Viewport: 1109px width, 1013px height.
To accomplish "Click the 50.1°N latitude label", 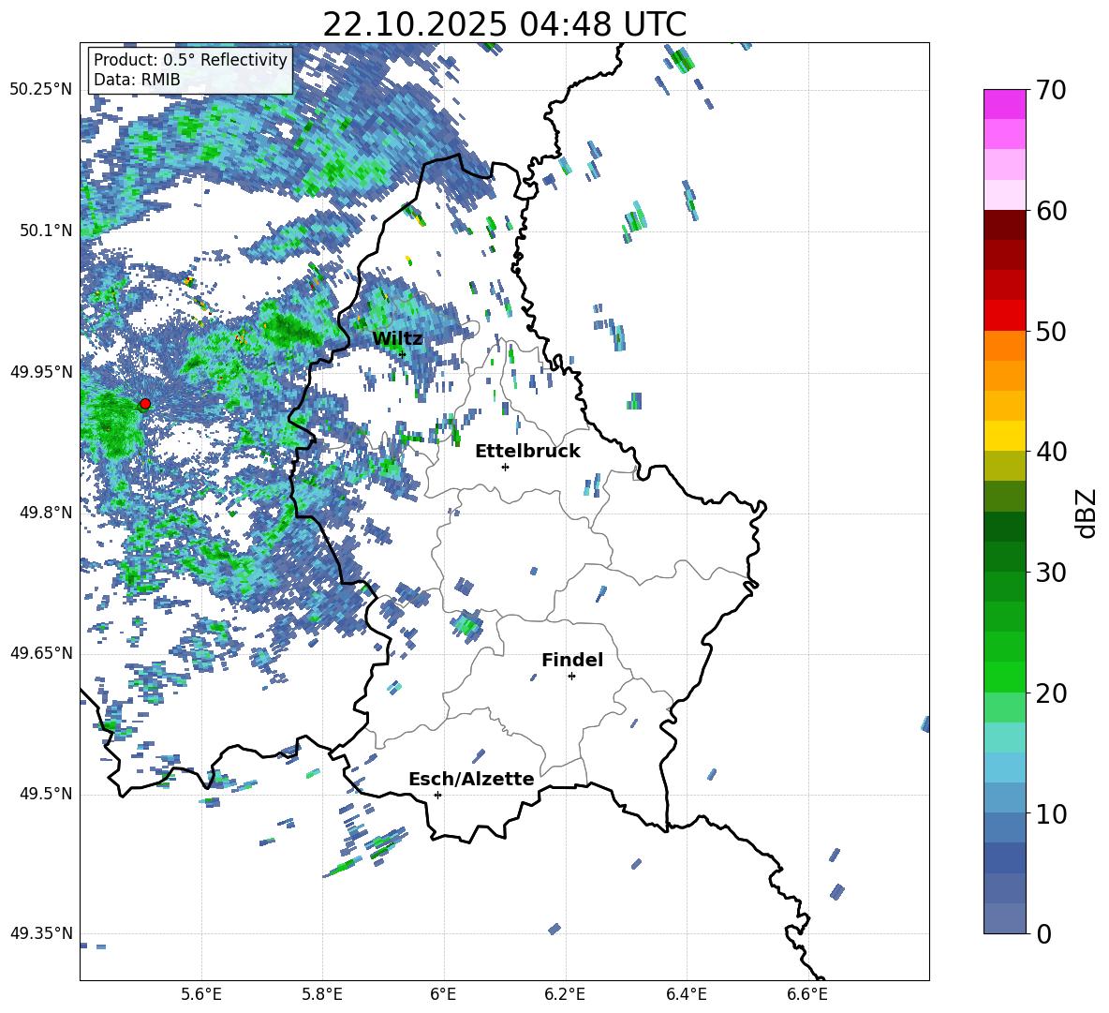I will point(47,231).
